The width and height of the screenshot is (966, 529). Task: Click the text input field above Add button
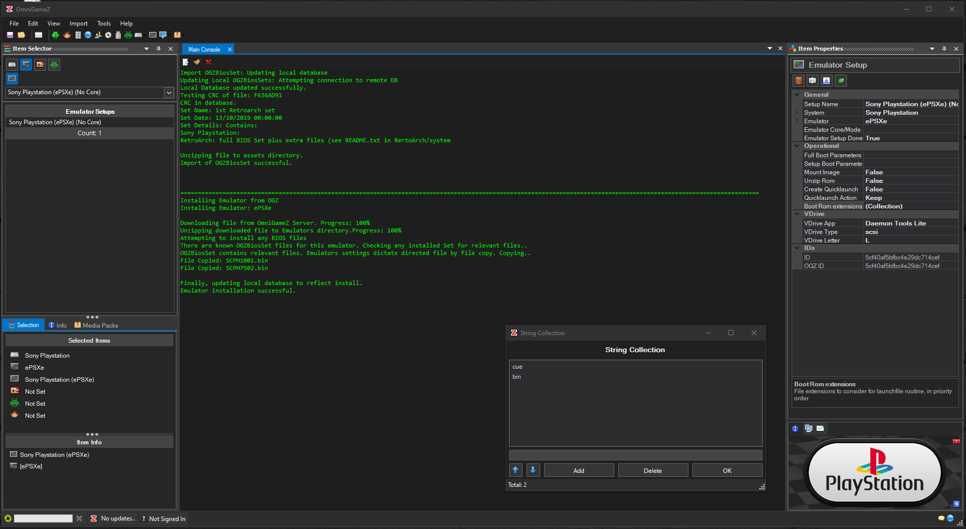click(635, 455)
